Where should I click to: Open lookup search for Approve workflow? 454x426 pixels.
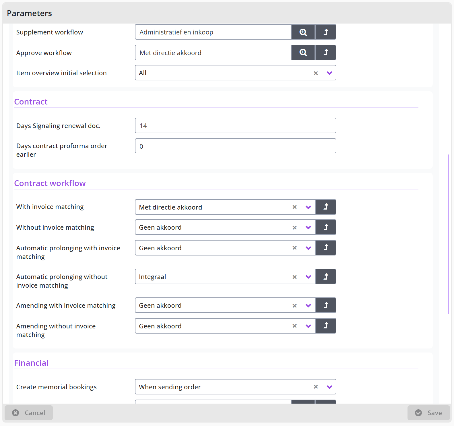(x=303, y=53)
